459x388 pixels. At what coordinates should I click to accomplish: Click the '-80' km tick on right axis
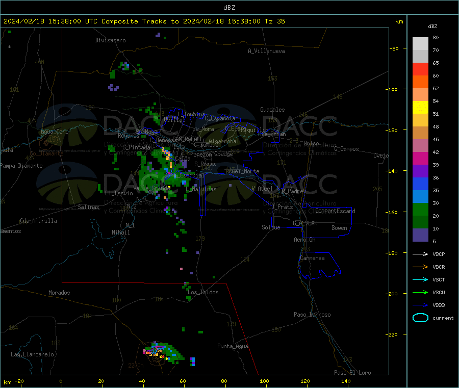coord(394,48)
